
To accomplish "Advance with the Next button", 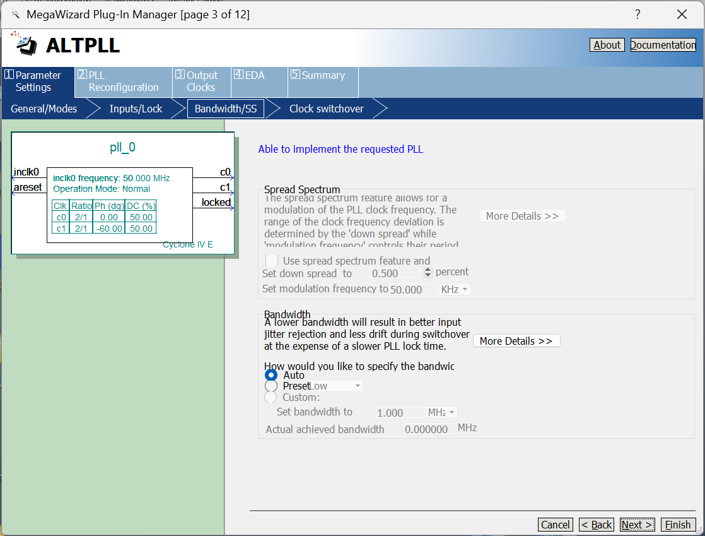I will click(x=637, y=525).
